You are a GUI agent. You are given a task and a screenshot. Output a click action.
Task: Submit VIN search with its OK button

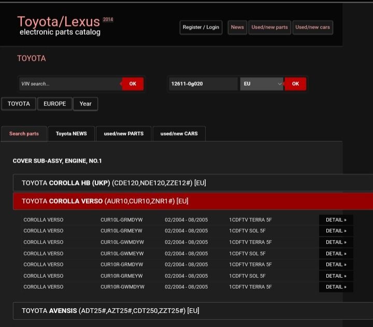click(x=133, y=84)
